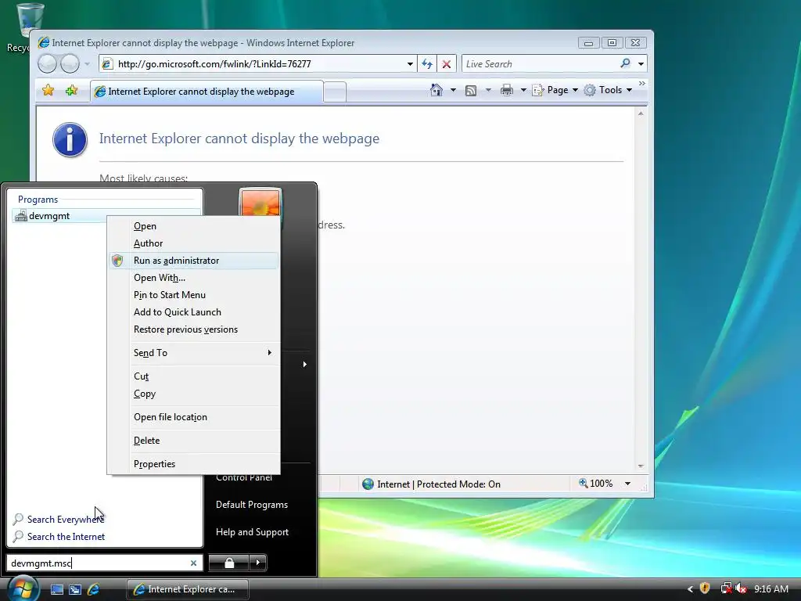Viewport: 801px width, 601px height.
Task: Click the Internet Explorer taskbar button
Action: click(x=188, y=589)
